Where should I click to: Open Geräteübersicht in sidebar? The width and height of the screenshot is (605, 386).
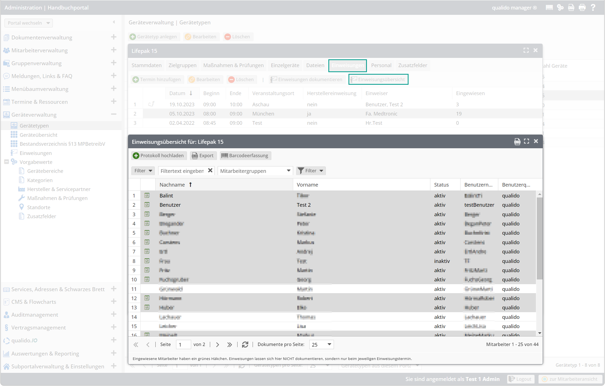click(x=39, y=135)
